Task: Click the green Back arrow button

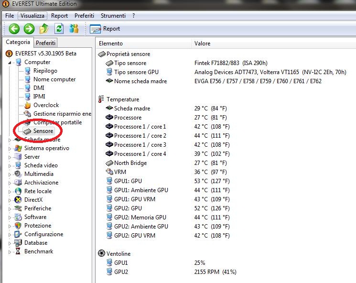Action: [x=14, y=29]
